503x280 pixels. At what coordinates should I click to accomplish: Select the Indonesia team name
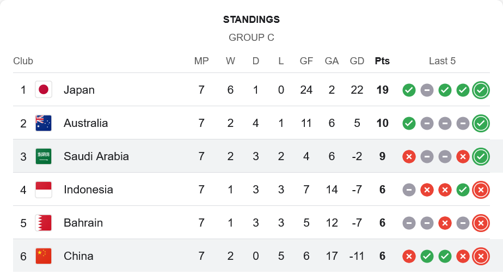(88, 190)
